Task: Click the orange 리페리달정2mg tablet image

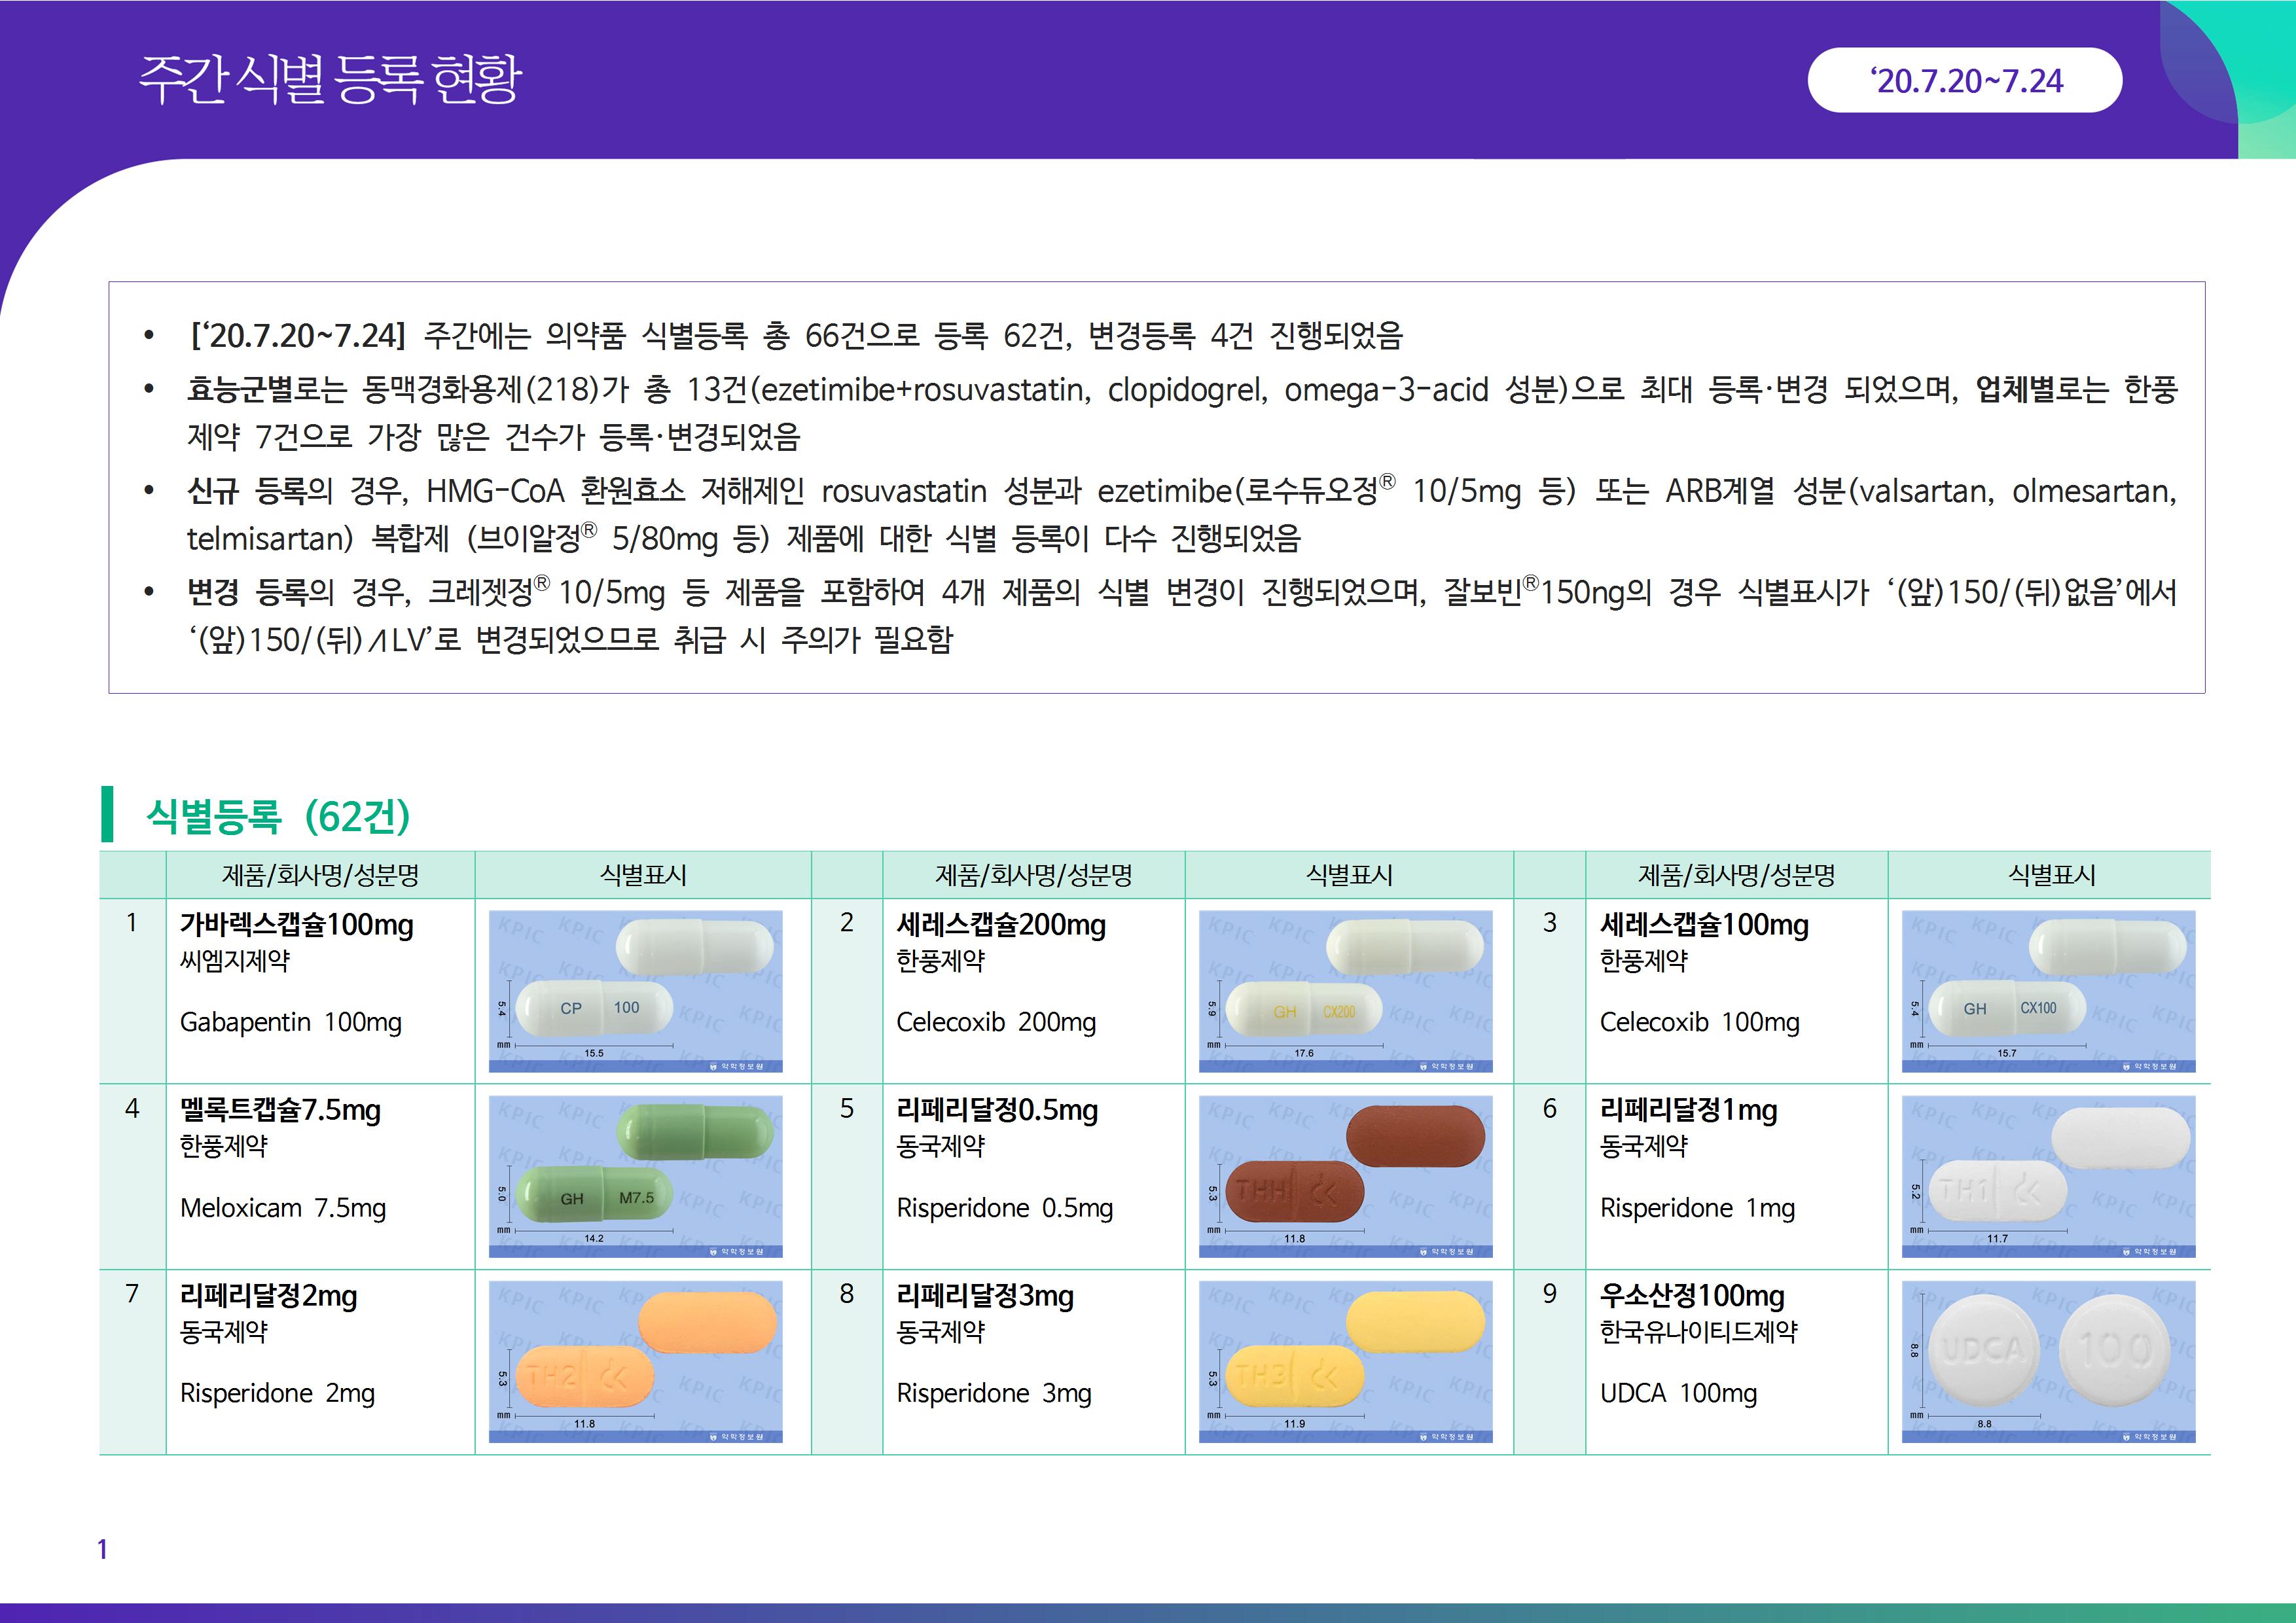Action: tap(635, 1361)
